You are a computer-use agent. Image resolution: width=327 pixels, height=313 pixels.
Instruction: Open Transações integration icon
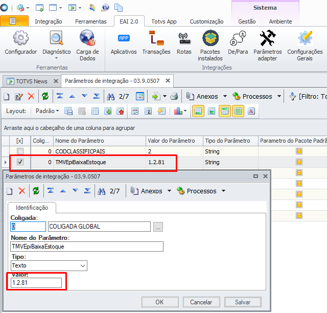pos(156,43)
